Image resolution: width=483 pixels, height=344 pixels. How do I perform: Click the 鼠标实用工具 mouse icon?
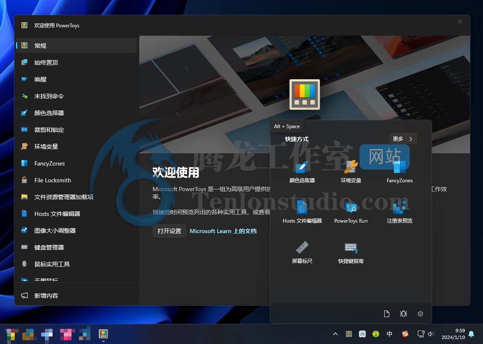coord(24,264)
